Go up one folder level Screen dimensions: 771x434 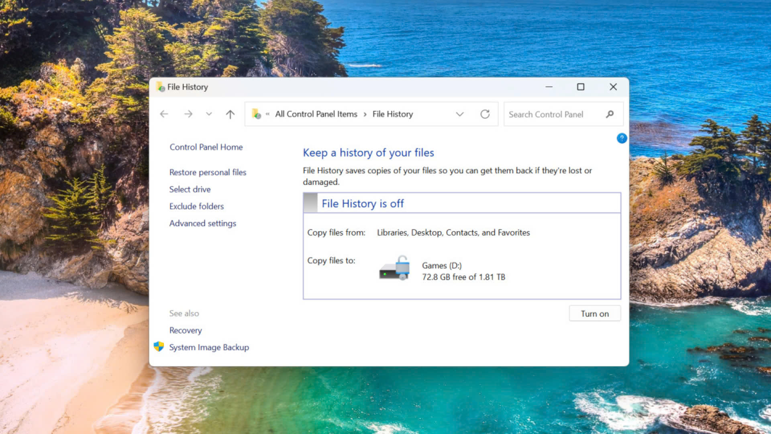tap(230, 114)
